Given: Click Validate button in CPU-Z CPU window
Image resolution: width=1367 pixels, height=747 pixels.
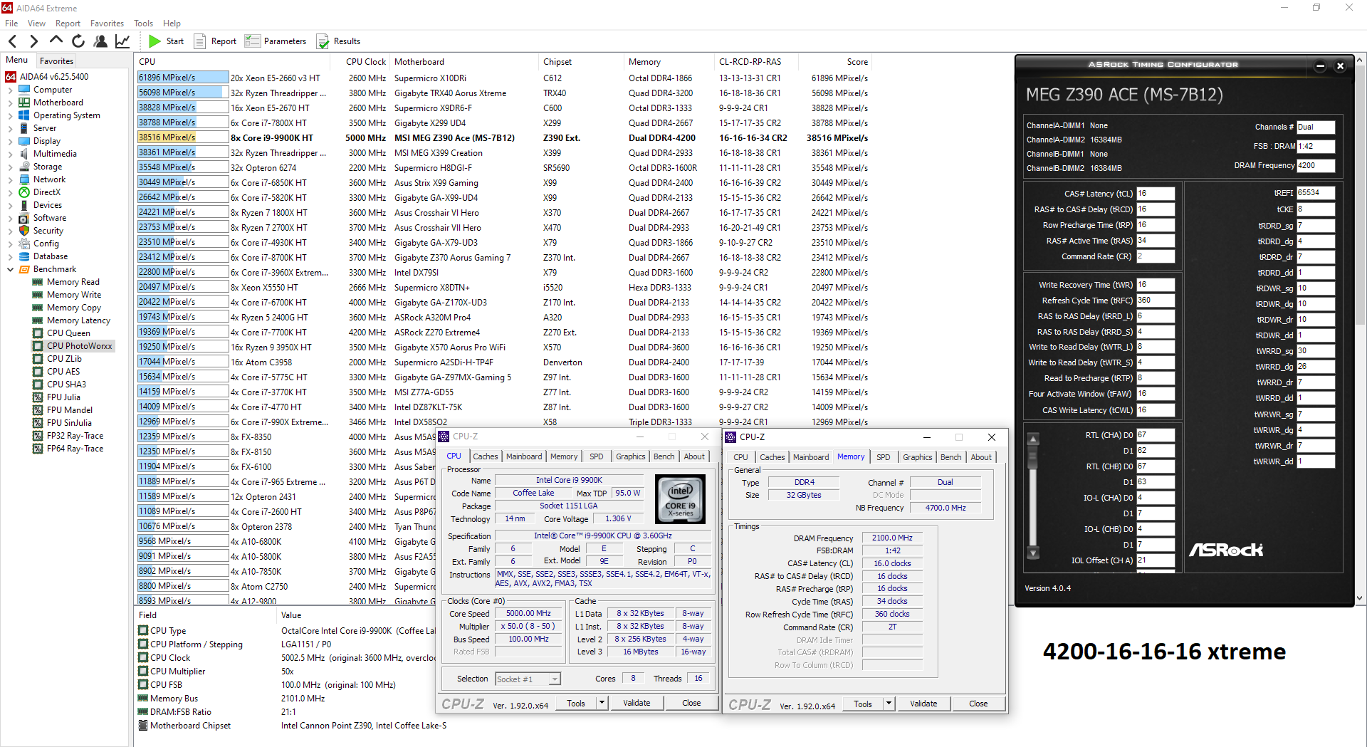Looking at the screenshot, I should pyautogui.click(x=637, y=703).
